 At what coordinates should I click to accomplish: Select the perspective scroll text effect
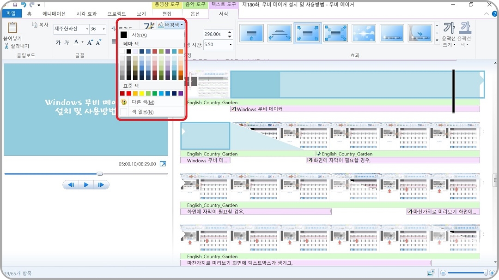click(280, 33)
